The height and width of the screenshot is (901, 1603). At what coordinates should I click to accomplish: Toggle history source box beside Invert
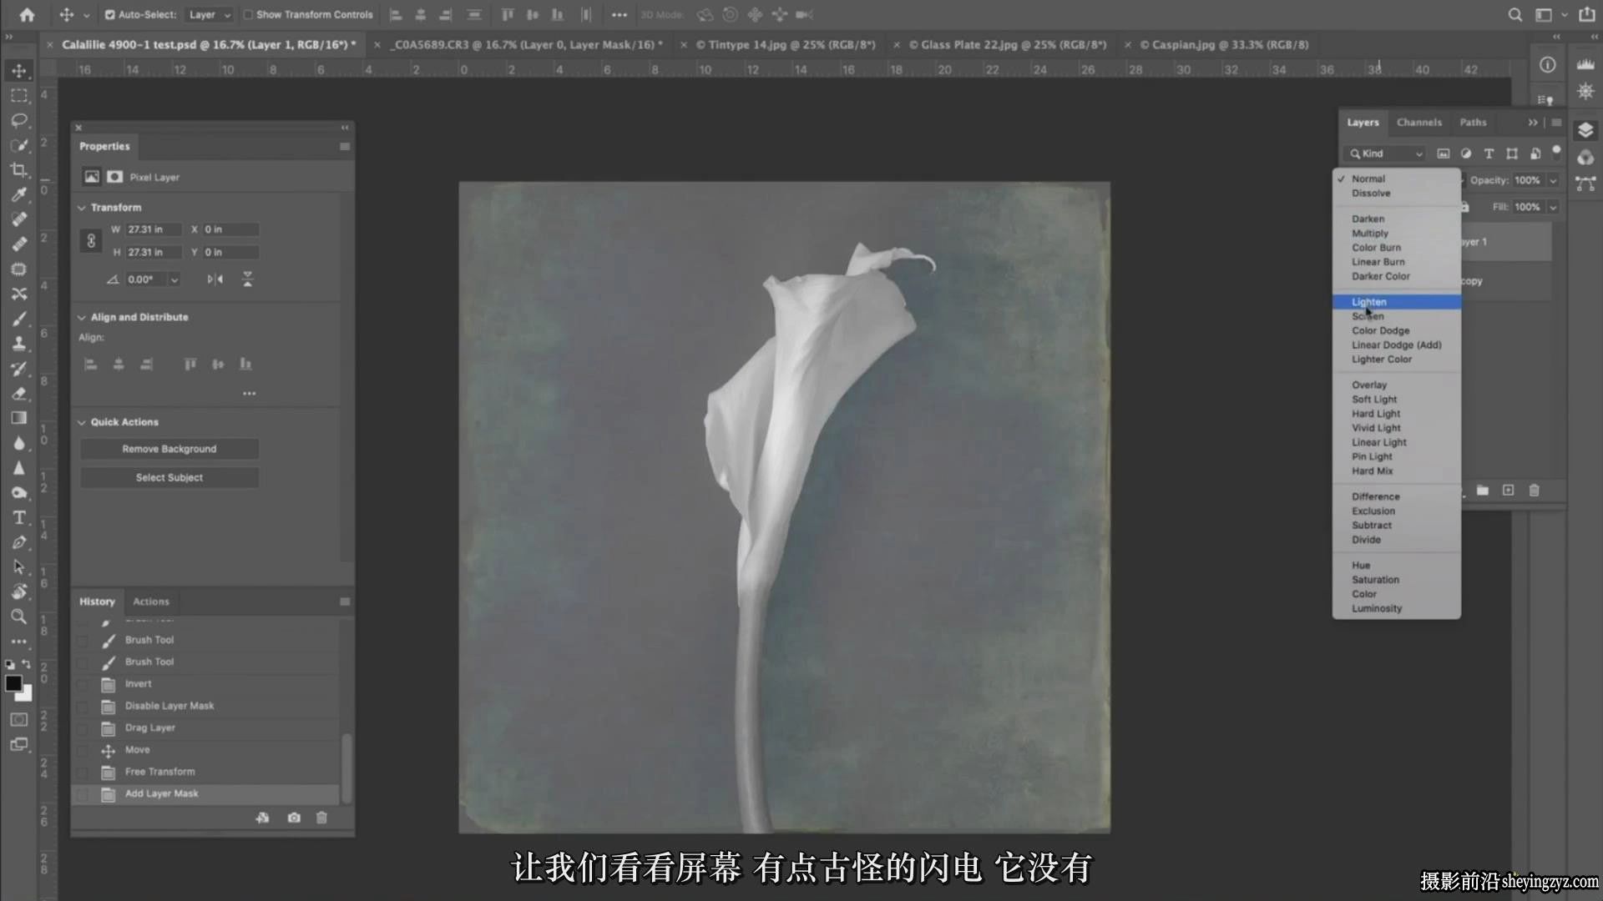click(82, 685)
